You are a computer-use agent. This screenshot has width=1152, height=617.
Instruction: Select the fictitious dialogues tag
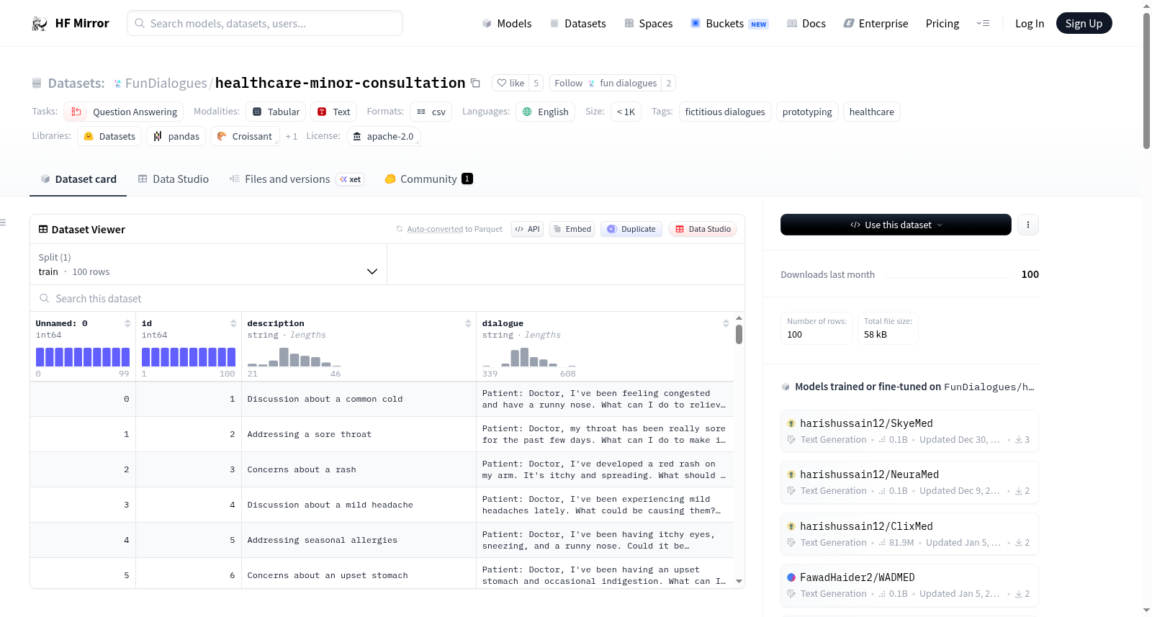(x=725, y=112)
